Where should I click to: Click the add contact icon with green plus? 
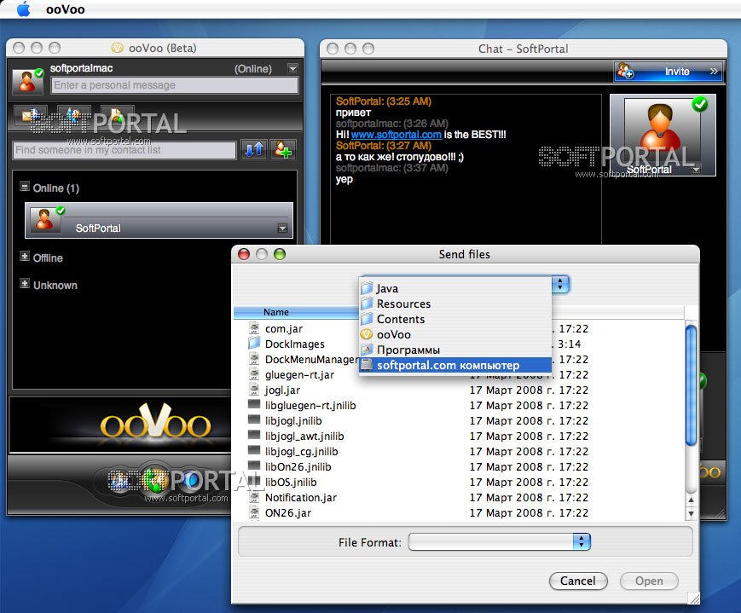click(283, 150)
